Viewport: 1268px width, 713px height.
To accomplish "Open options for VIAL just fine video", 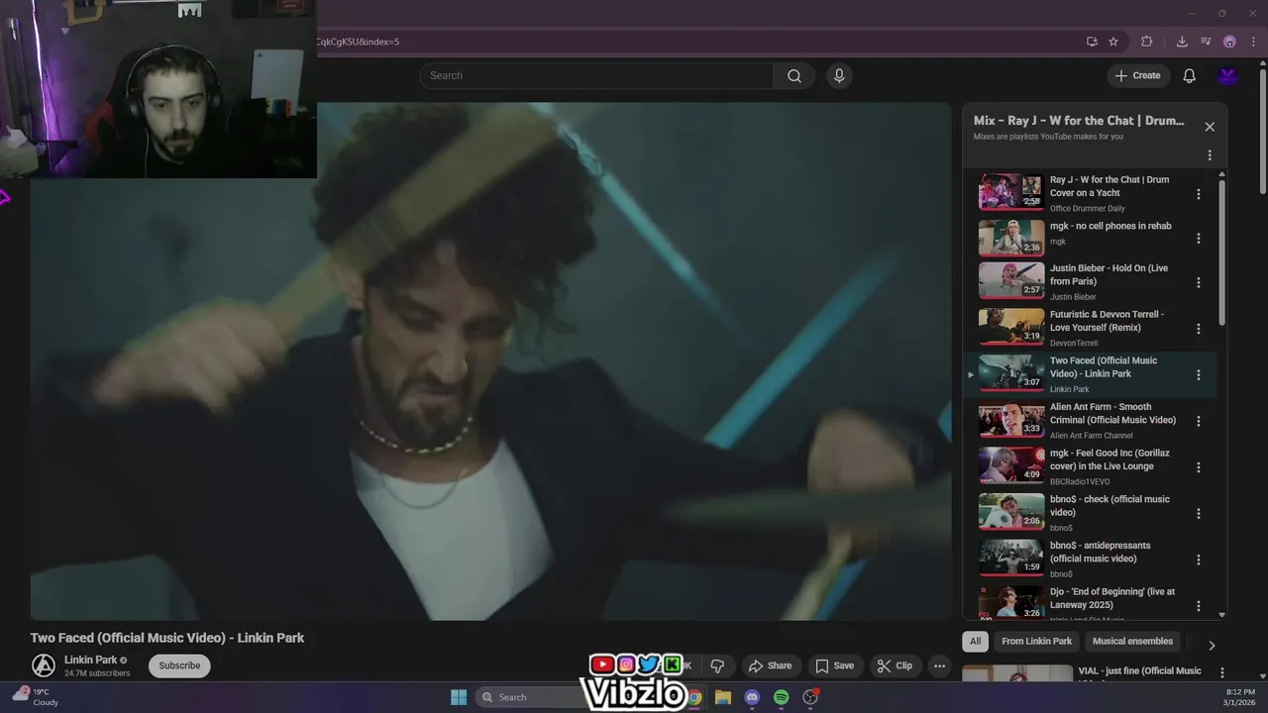I will click(1222, 673).
